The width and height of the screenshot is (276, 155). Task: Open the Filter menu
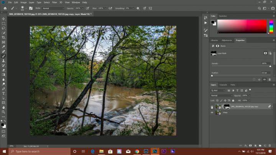click(54, 2)
